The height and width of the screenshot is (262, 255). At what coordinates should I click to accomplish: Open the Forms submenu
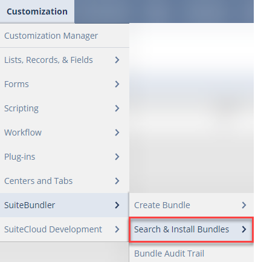(x=65, y=84)
